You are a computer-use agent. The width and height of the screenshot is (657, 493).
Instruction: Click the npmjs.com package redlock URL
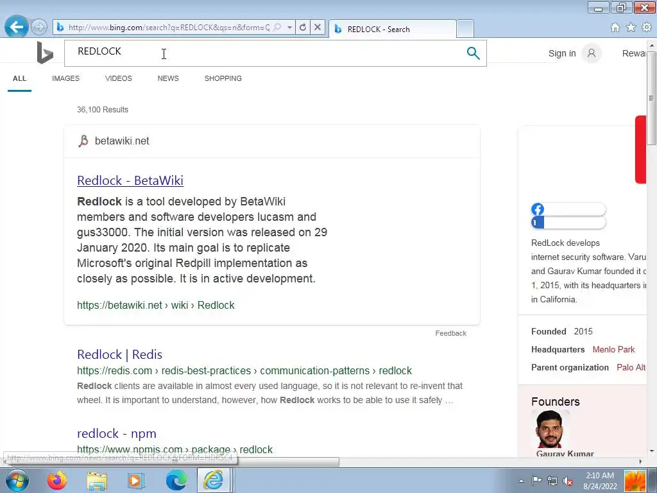pyautogui.click(x=175, y=449)
